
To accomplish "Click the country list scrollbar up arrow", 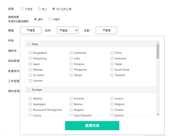I will click(158, 42).
